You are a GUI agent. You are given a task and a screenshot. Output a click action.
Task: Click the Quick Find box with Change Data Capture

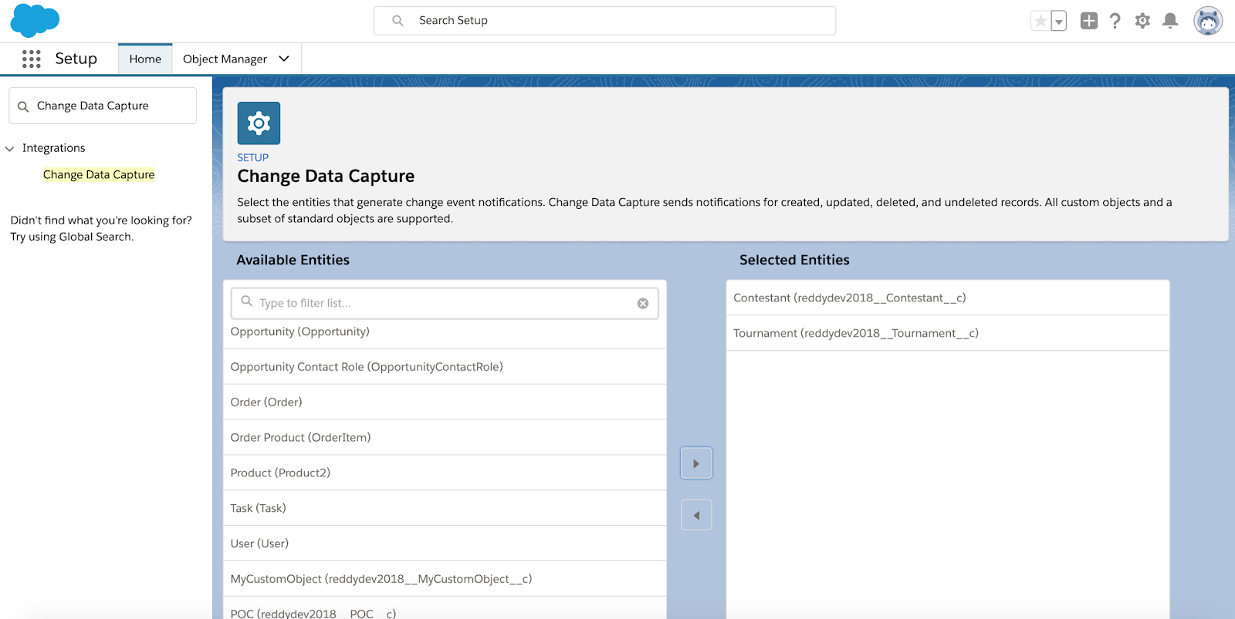click(x=103, y=106)
